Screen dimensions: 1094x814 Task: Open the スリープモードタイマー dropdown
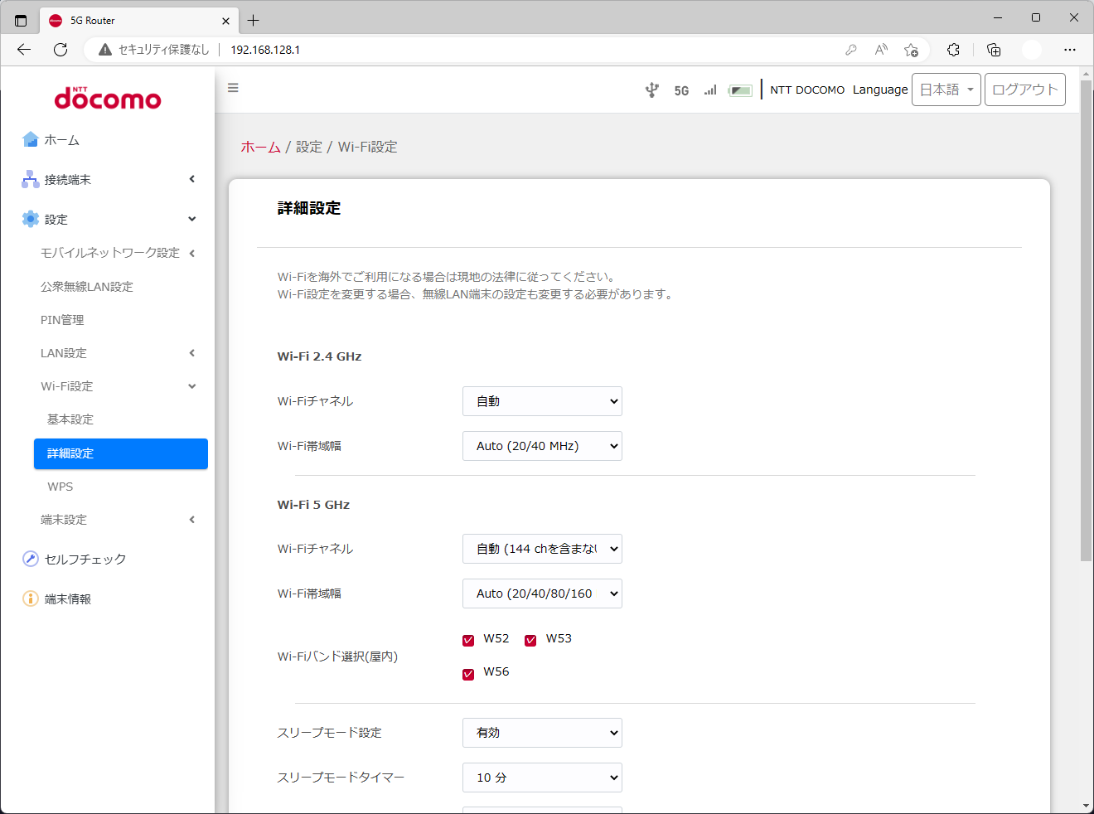542,778
